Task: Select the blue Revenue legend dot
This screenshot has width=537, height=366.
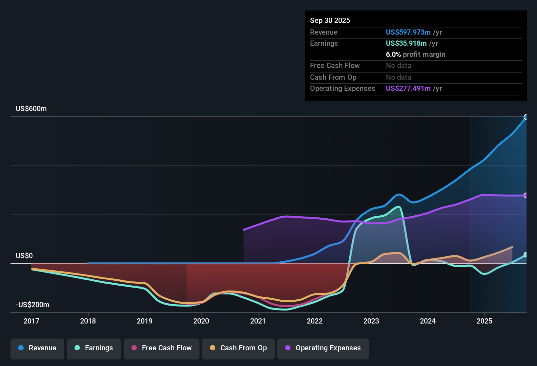Action: coord(21,348)
